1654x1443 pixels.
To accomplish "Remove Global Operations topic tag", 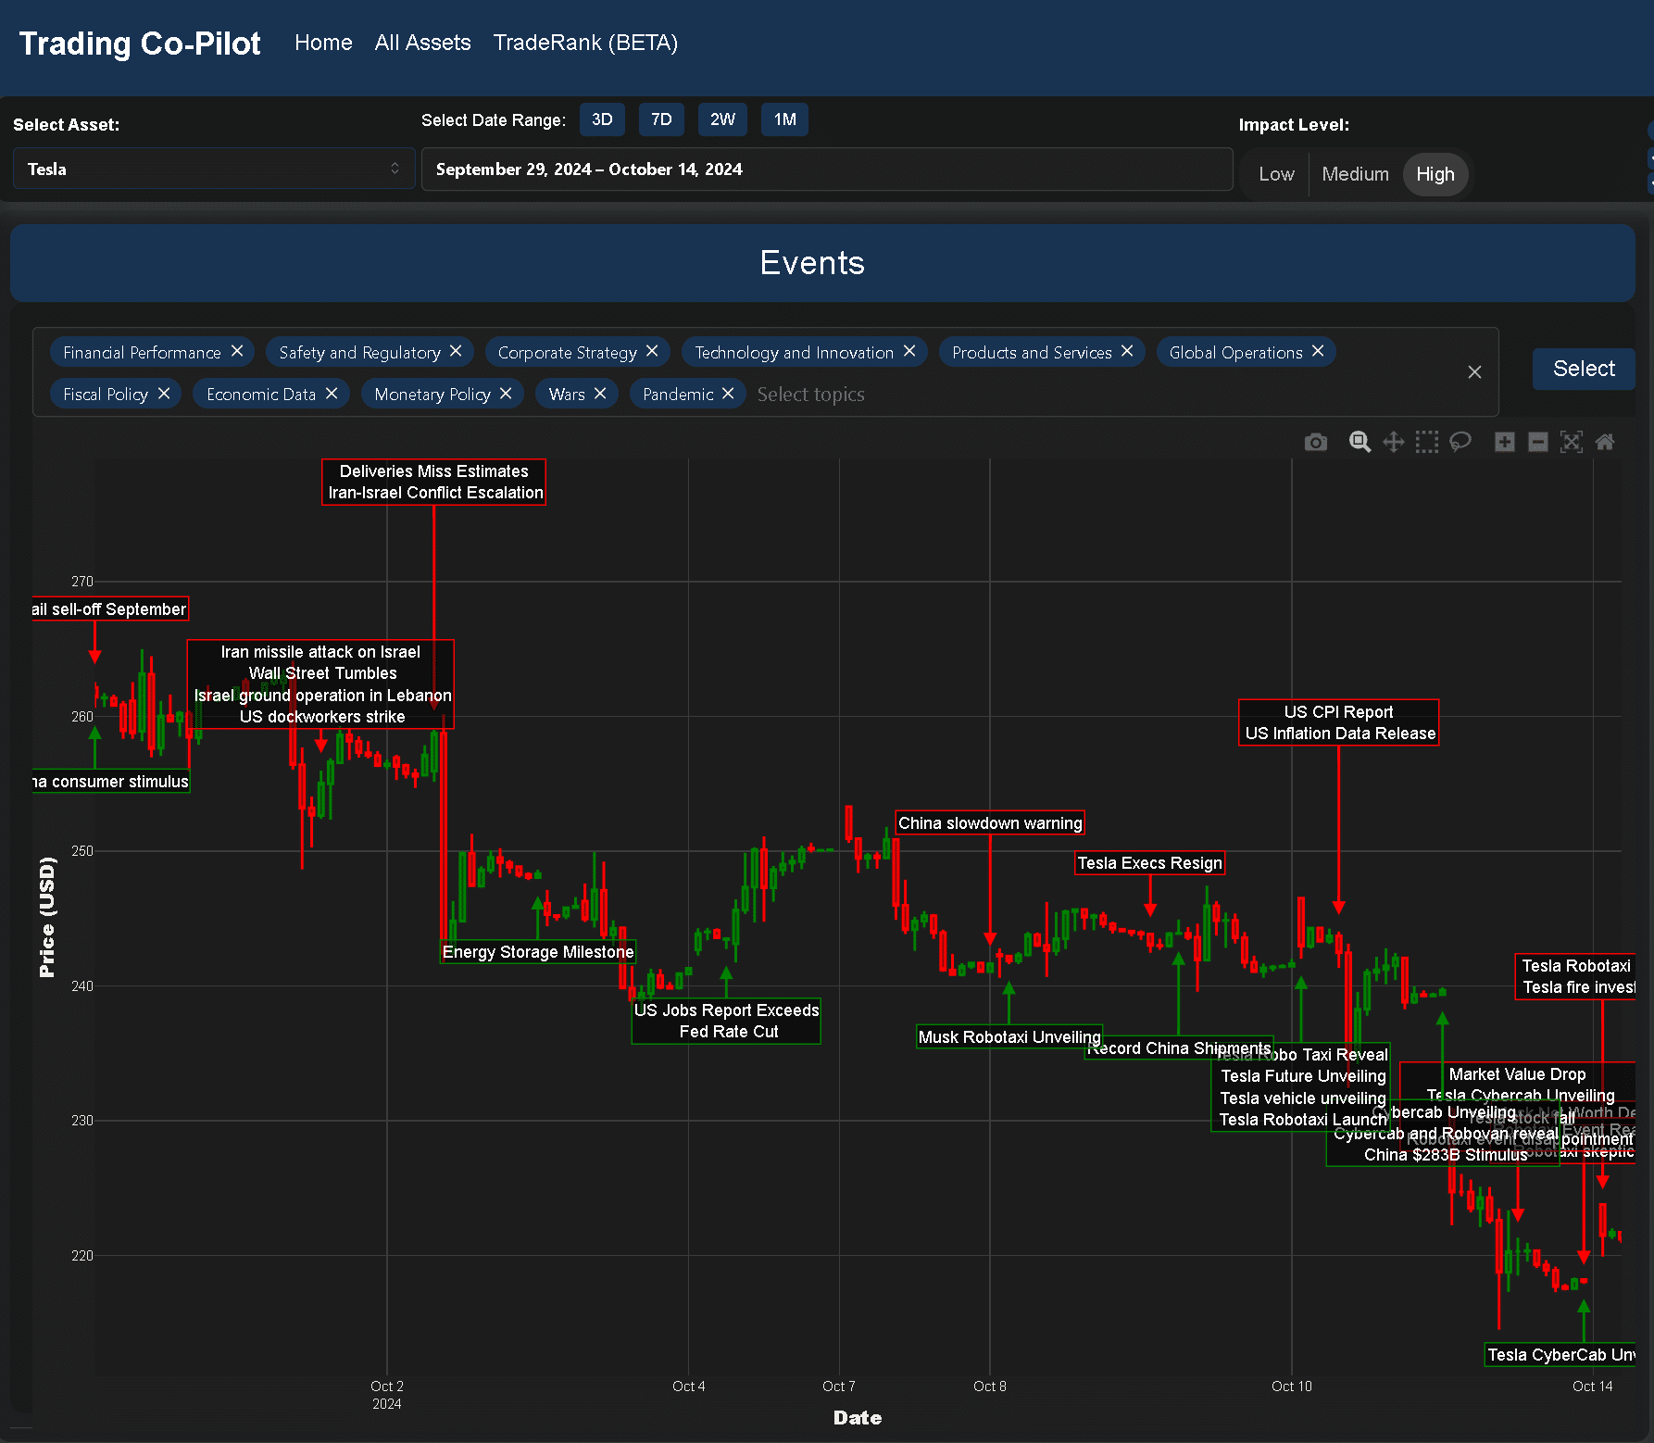I will coord(1318,351).
